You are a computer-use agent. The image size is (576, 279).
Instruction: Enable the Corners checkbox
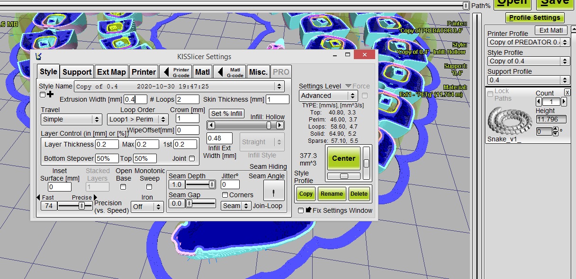point(225,195)
